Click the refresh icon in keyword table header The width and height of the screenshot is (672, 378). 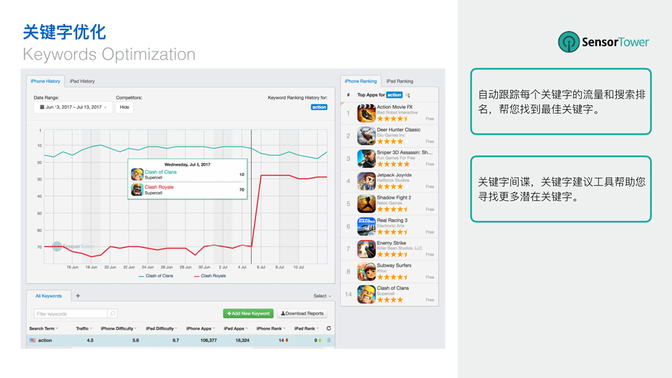coord(329,328)
